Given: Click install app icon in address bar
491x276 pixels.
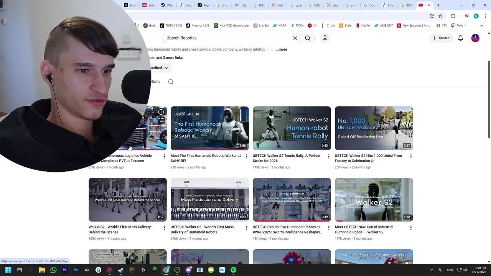Looking at the screenshot, I should click(x=432, y=16).
